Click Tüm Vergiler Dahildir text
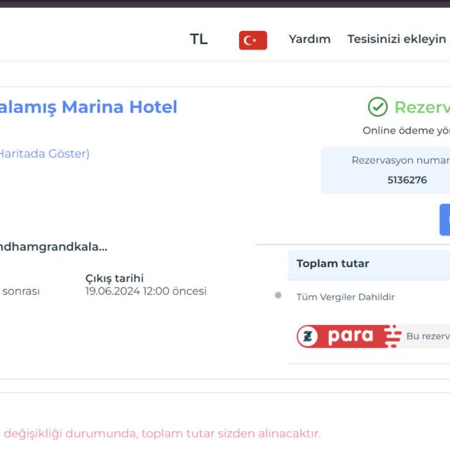Image resolution: width=450 pixels, height=450 pixels. (x=346, y=296)
